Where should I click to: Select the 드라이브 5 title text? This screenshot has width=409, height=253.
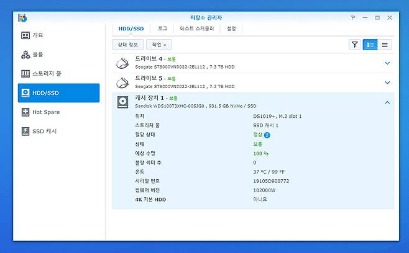(149, 78)
